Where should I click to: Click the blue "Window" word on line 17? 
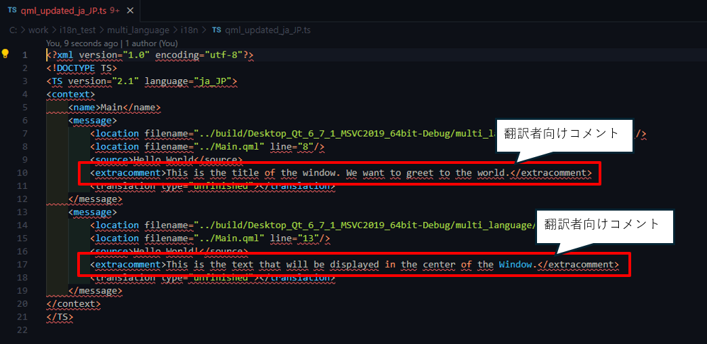tap(517, 264)
